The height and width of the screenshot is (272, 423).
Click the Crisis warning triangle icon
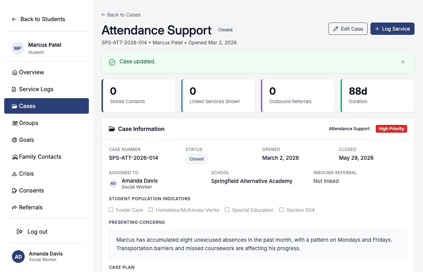click(14, 174)
